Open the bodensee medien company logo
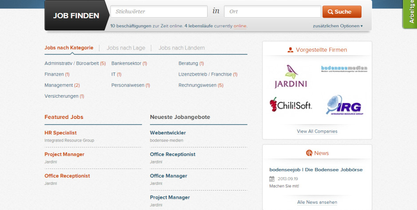Viewport: 417px width, 210px height. click(344, 69)
